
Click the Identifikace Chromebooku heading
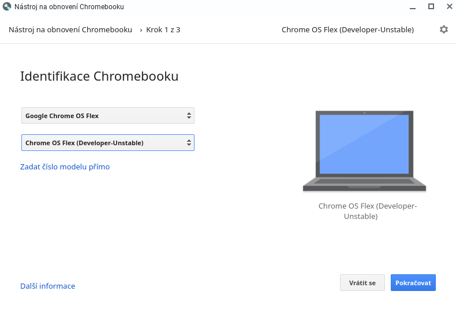pos(99,76)
